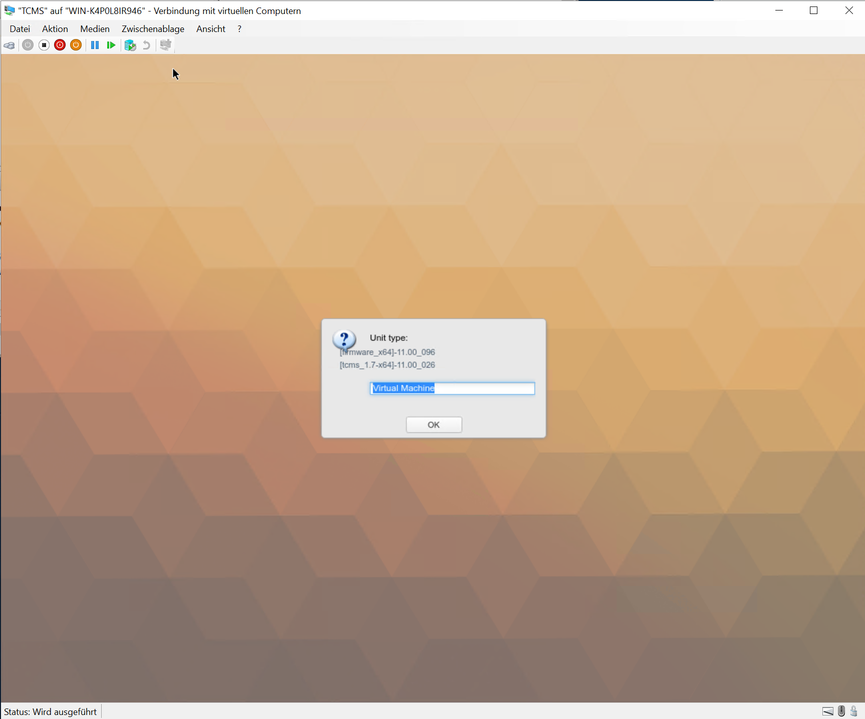Shut down VM with red power icon
865x719 pixels.
click(x=60, y=46)
